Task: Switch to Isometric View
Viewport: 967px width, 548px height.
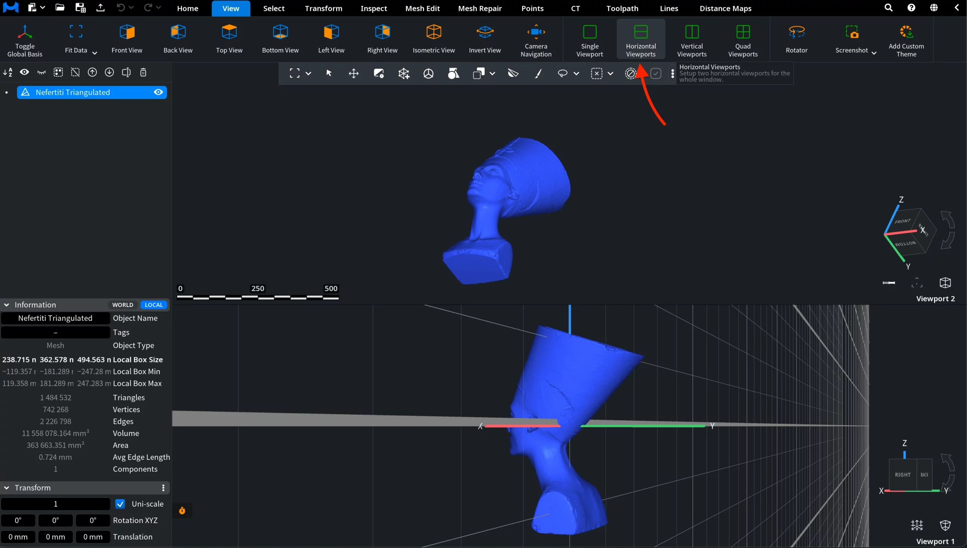Action: click(434, 40)
